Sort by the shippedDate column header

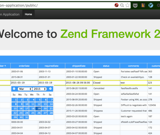click(79, 66)
